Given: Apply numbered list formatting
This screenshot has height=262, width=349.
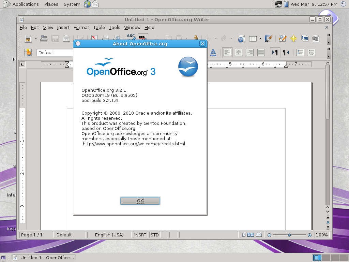Looking at the screenshot, I should coord(300,53).
